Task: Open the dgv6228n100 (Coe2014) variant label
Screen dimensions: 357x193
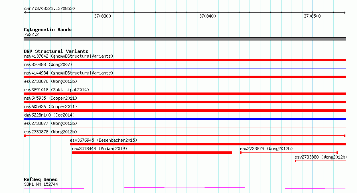Action: 49,115
